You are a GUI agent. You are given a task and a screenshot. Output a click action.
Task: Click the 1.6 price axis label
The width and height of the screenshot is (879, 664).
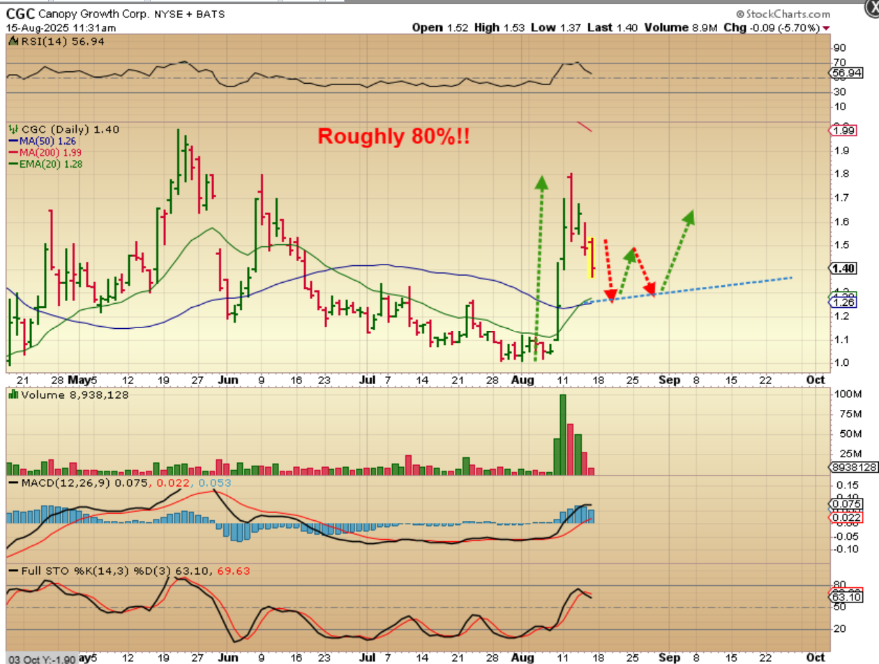tap(841, 221)
